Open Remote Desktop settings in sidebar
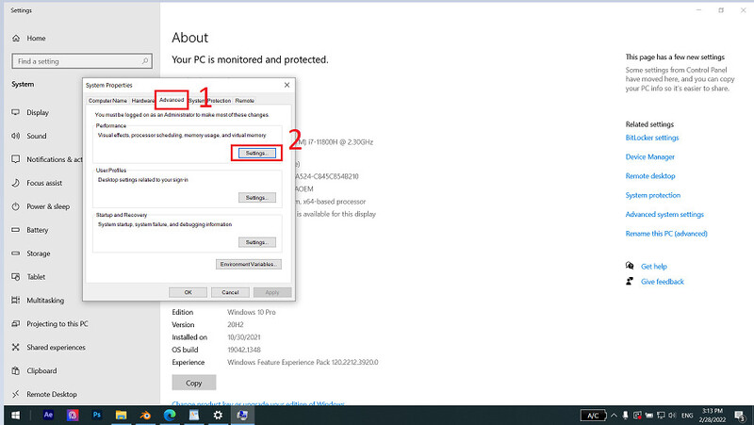Viewport: 754px width, 425px height. tap(44, 394)
